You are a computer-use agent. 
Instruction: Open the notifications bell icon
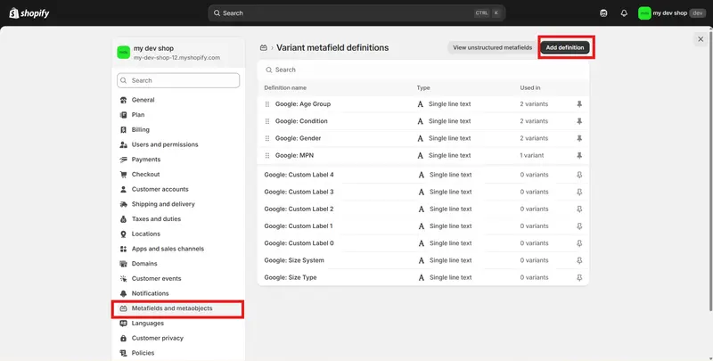624,13
